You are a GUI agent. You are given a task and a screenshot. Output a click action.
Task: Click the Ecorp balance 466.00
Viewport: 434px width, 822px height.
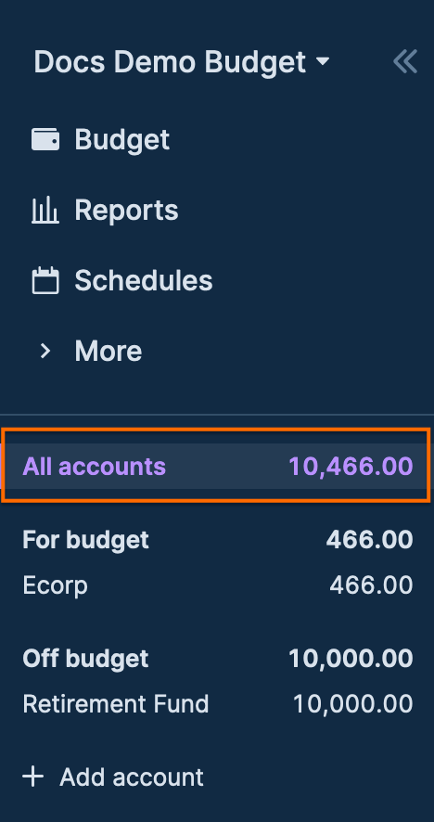coord(371,585)
